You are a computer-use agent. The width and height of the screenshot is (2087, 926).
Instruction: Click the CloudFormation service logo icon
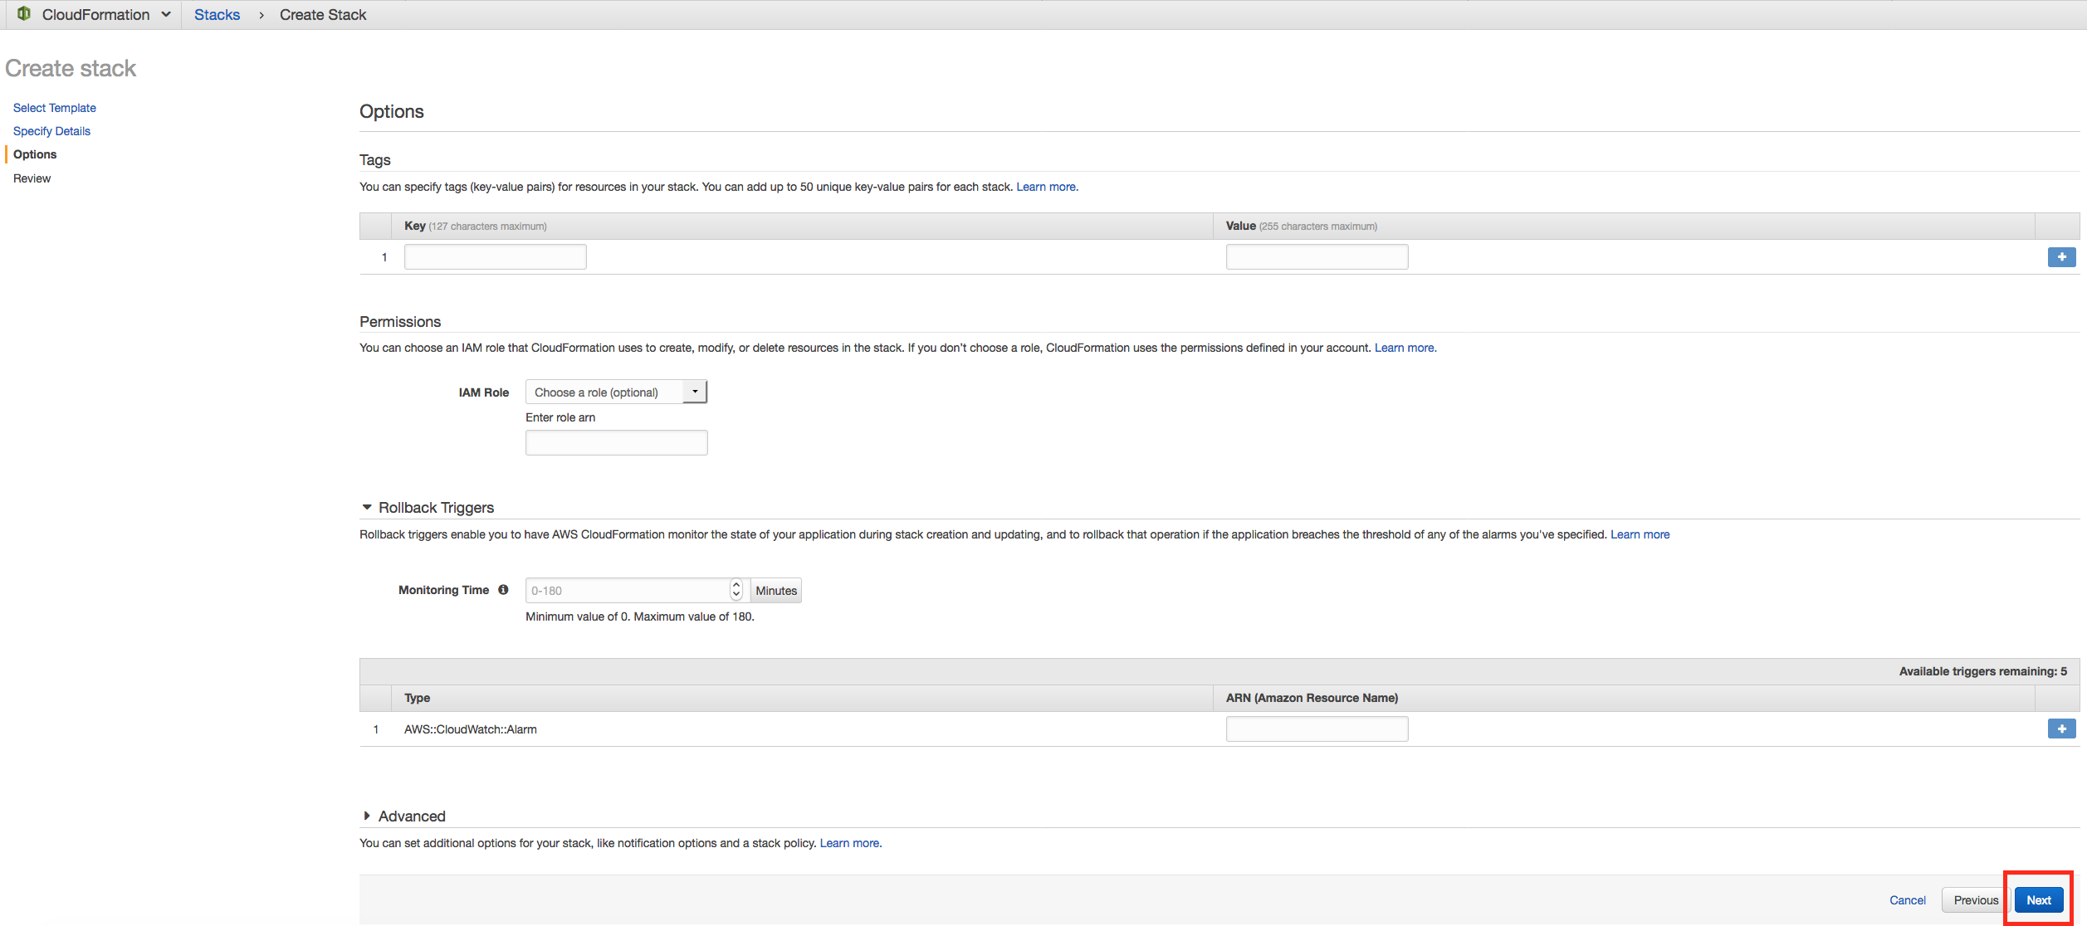click(x=24, y=14)
